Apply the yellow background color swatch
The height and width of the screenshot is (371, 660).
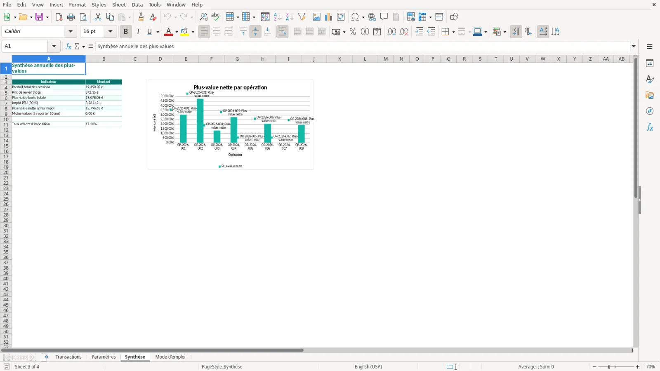coord(185,32)
